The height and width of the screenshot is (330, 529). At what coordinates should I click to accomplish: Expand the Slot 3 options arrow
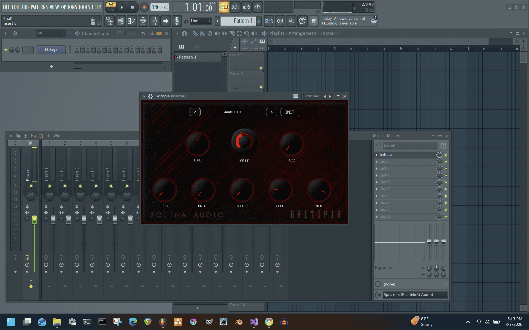click(377, 169)
